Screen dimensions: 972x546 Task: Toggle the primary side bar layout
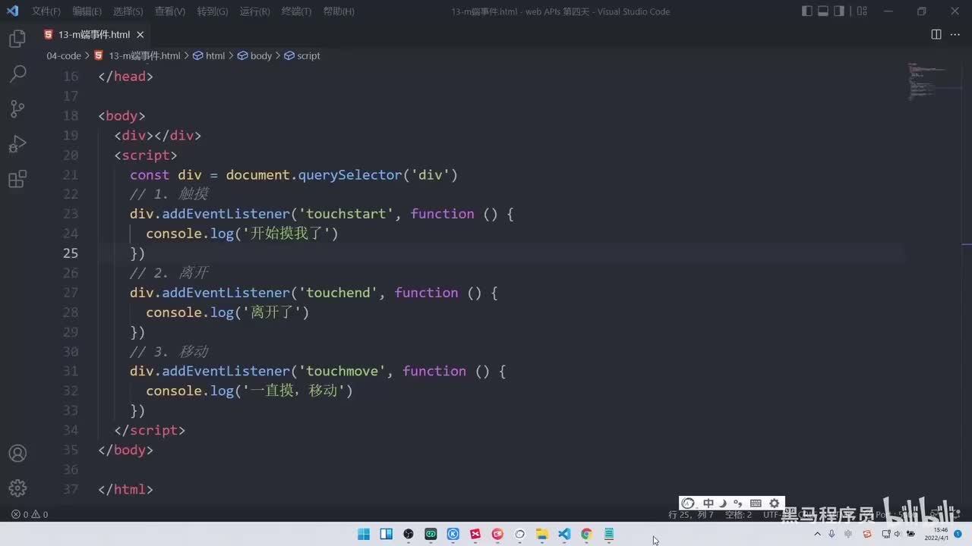coord(806,11)
